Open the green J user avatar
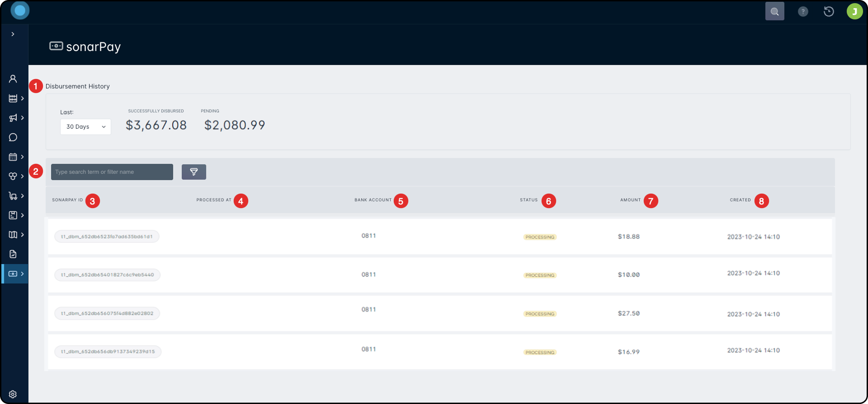The width and height of the screenshot is (868, 404). point(854,11)
